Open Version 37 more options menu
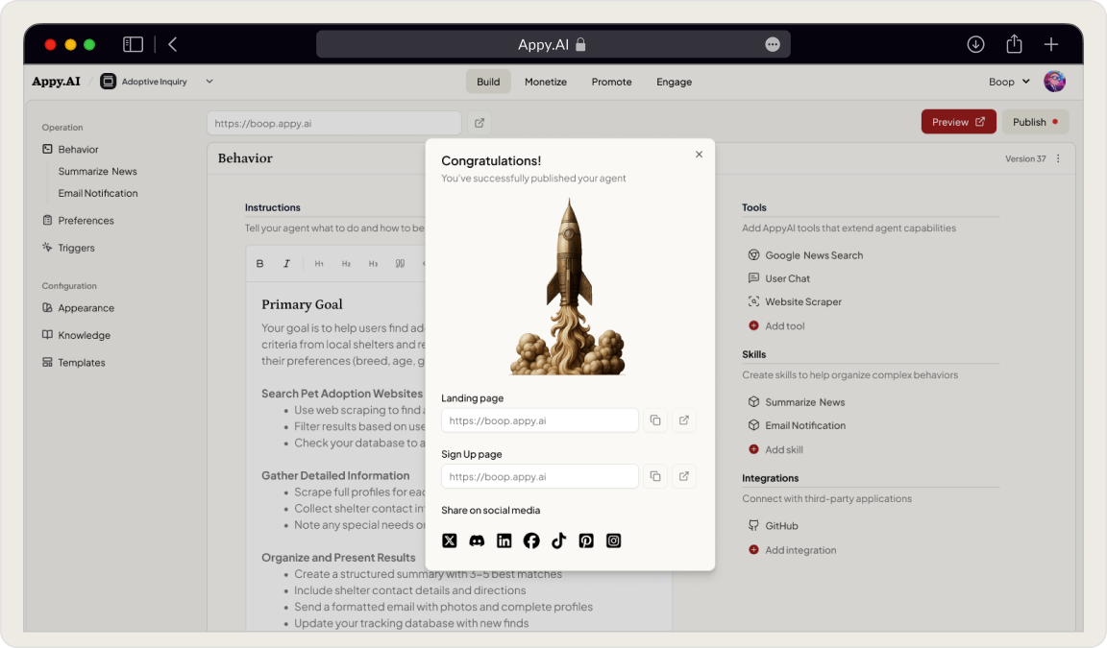This screenshot has width=1107, height=648. pyautogui.click(x=1058, y=158)
